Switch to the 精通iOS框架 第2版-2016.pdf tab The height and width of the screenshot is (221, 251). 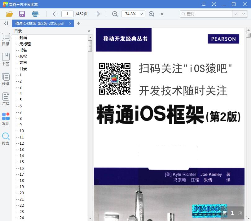tap(40, 23)
